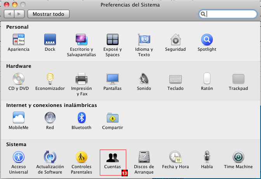Screen dimensions: 261x179
Task: Minimize the window with the yellow button
Action: 15,5
